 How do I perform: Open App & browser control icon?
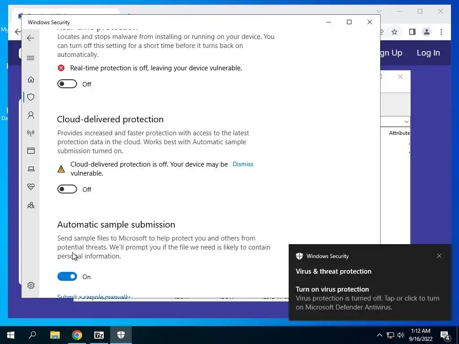point(31,150)
